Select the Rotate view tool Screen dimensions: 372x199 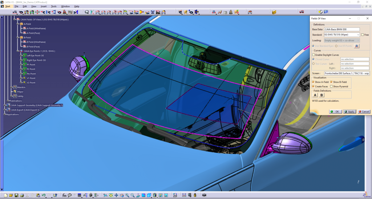122,195
